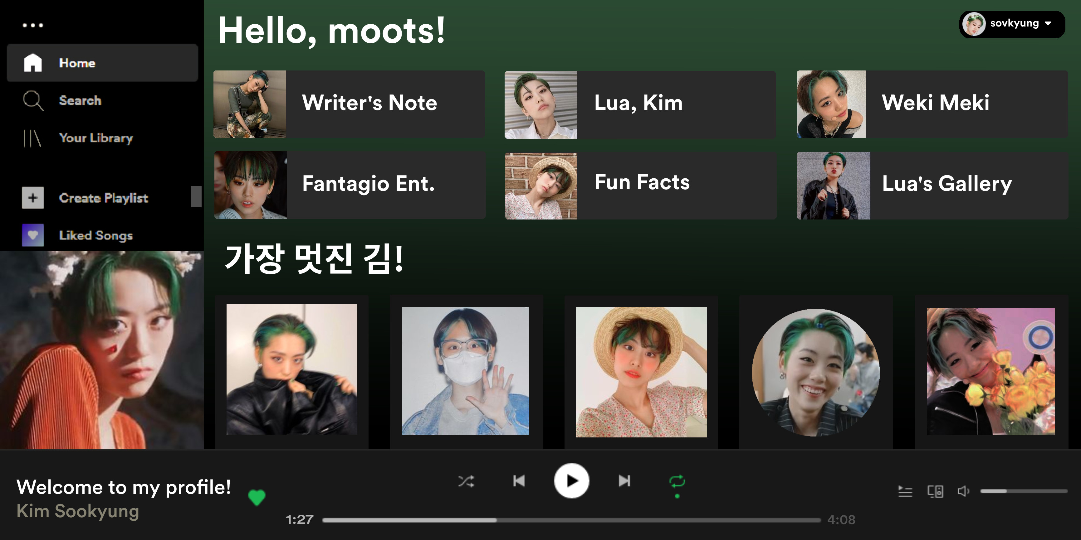The height and width of the screenshot is (540, 1081).
Task: Open the Writer's Note tile
Action: pyautogui.click(x=349, y=104)
